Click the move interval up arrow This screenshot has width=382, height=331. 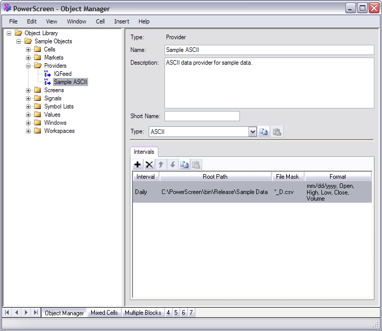pos(161,164)
